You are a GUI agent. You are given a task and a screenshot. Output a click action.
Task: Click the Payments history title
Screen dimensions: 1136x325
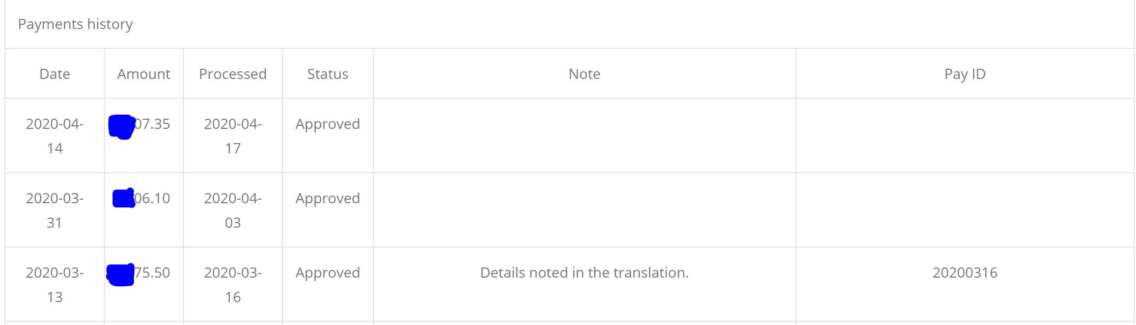(x=75, y=24)
